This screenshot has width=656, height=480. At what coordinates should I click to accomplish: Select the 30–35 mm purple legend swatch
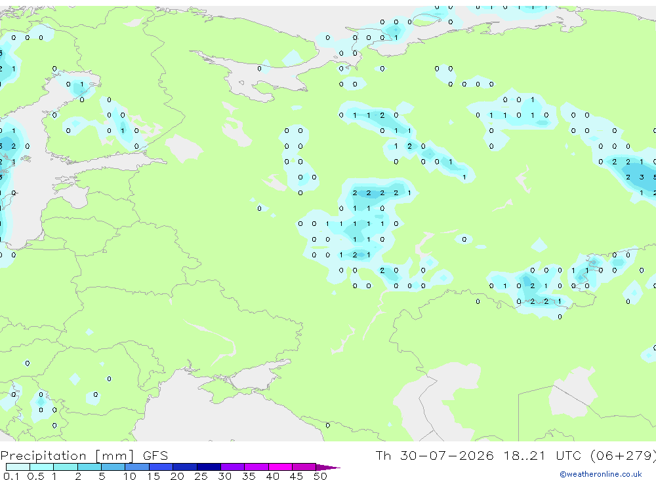[233, 467]
